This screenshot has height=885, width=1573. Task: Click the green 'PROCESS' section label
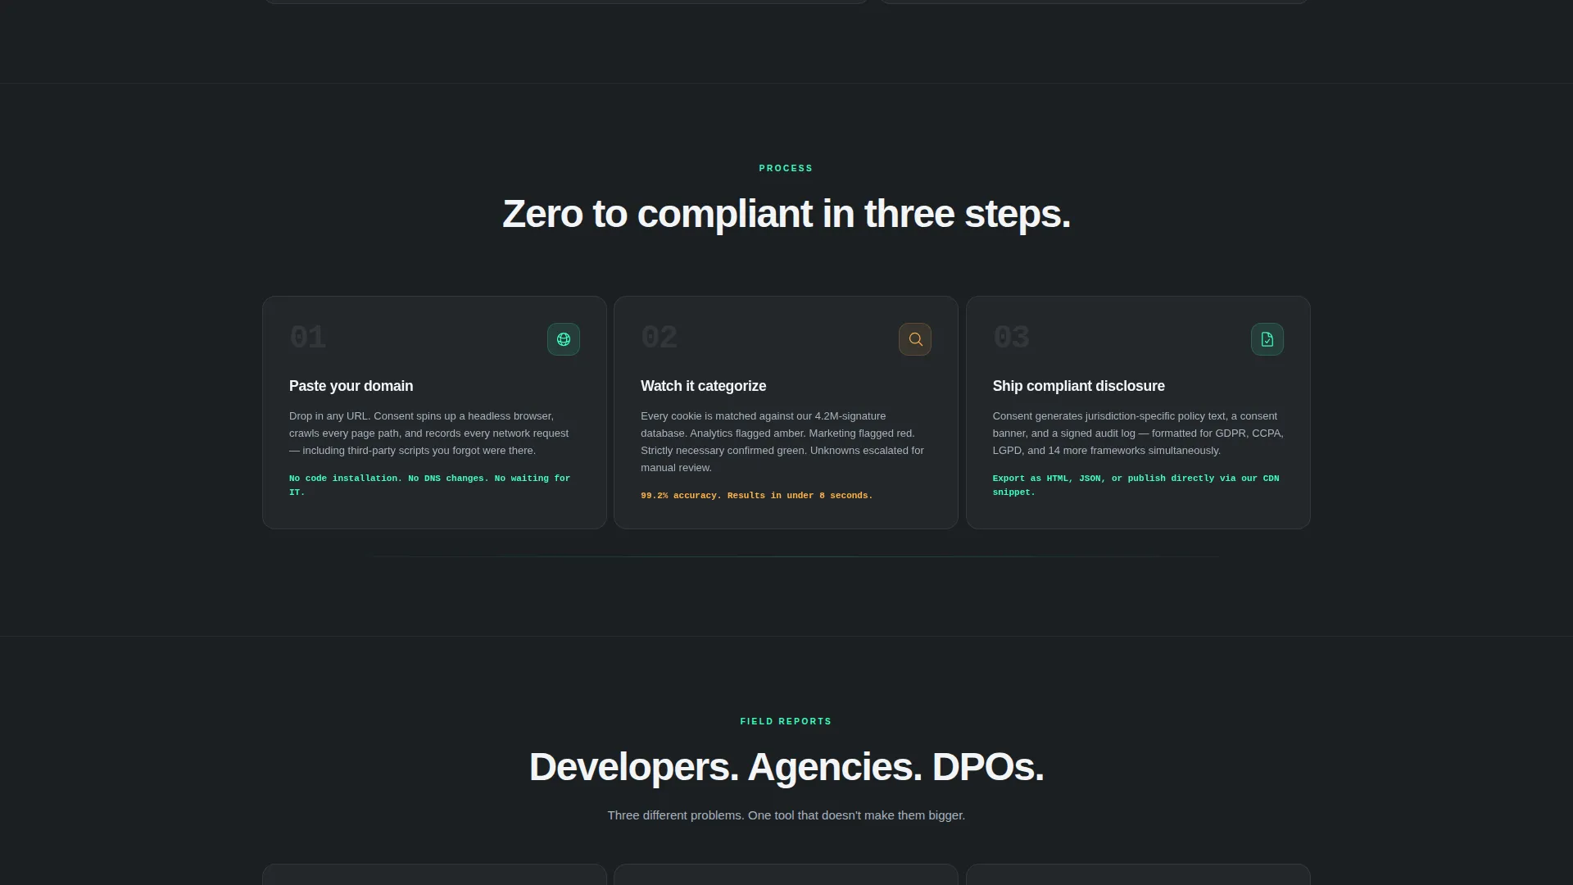786,168
